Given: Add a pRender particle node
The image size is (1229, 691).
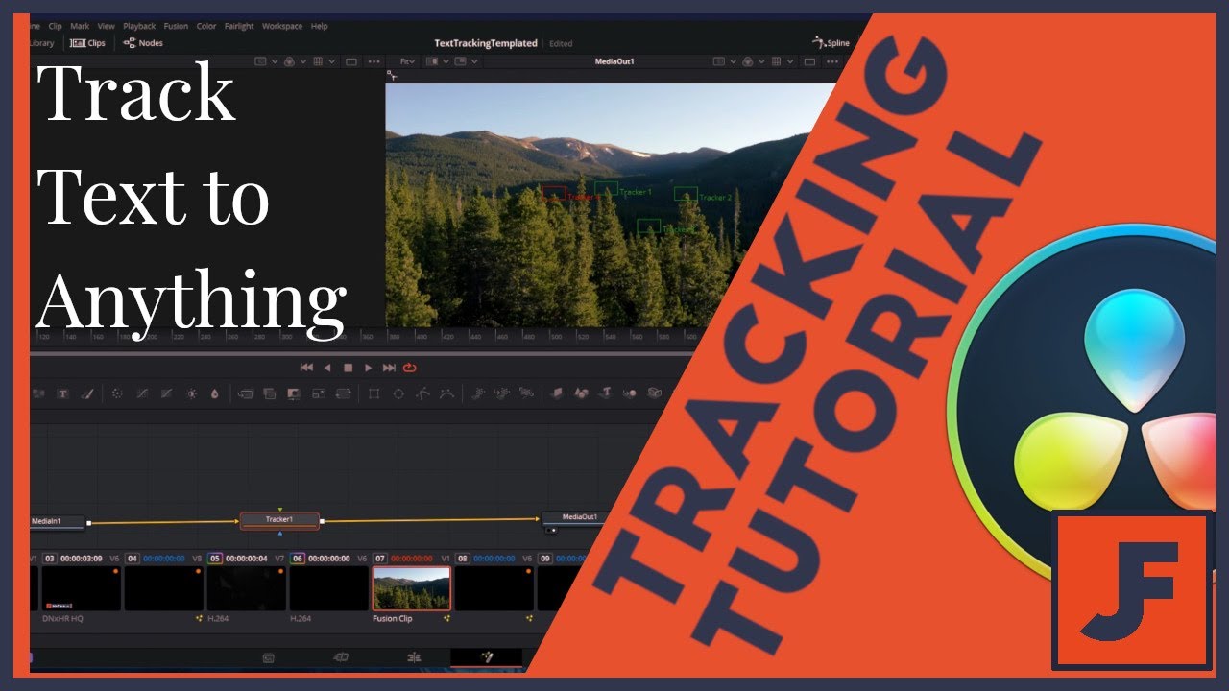Looking at the screenshot, I should point(526,393).
